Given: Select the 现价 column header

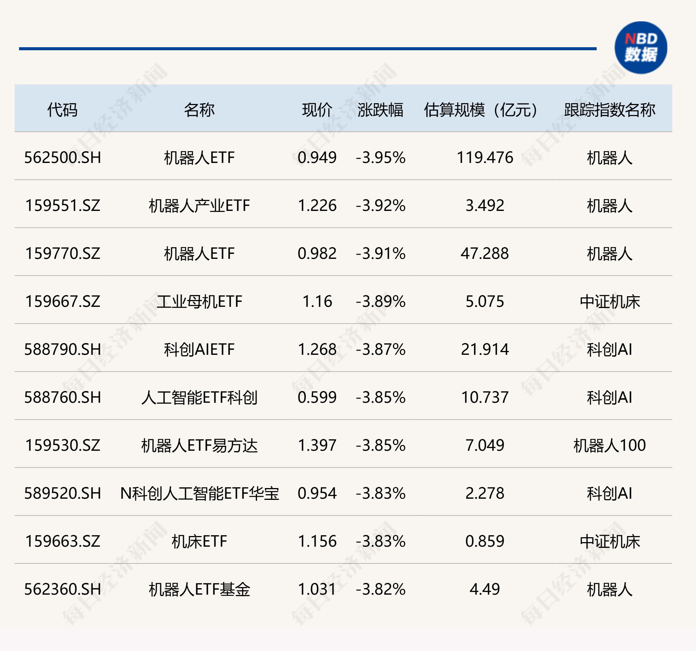Looking at the screenshot, I should pos(317,110).
